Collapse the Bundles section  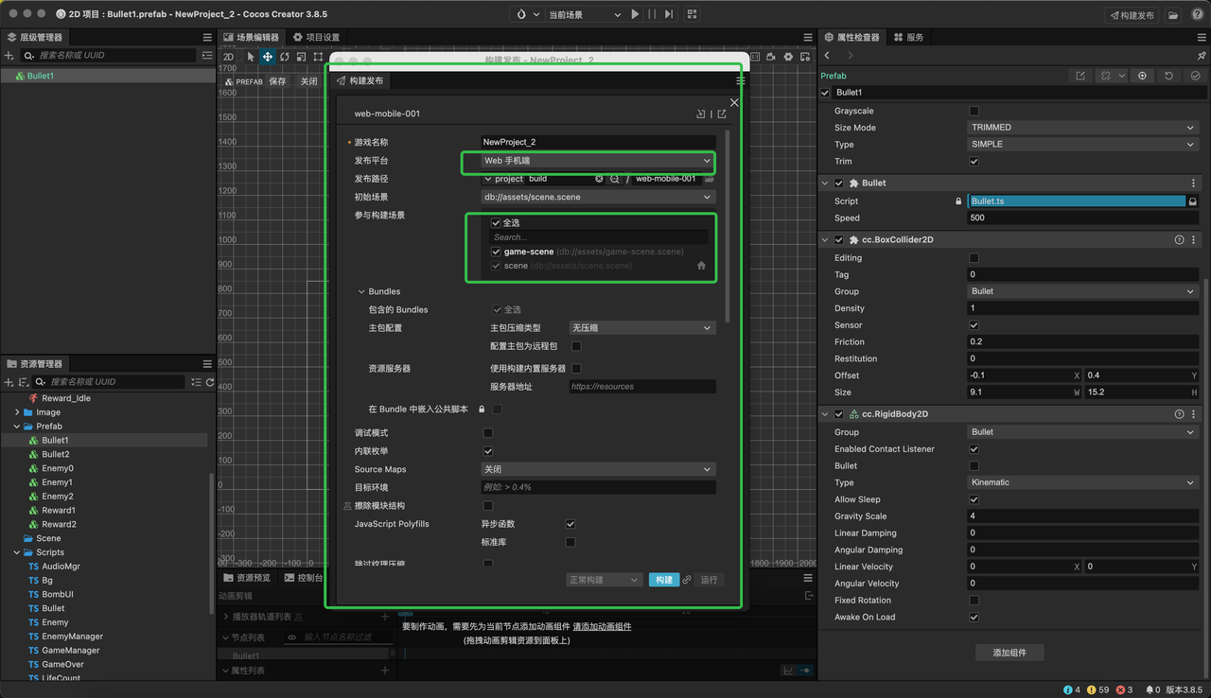click(361, 291)
